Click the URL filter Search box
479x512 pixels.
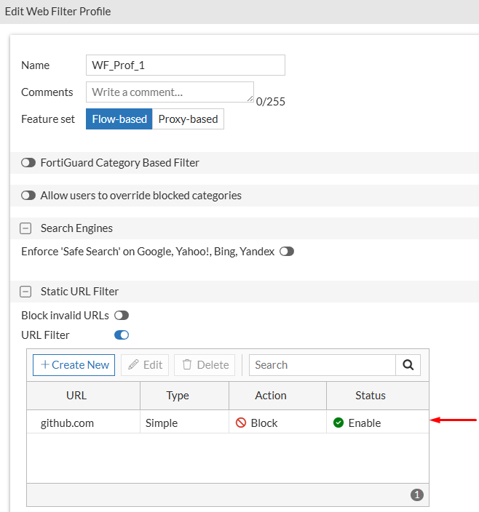point(322,365)
